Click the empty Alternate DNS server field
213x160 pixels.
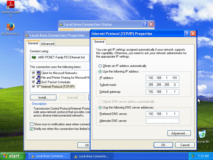pos(162,121)
